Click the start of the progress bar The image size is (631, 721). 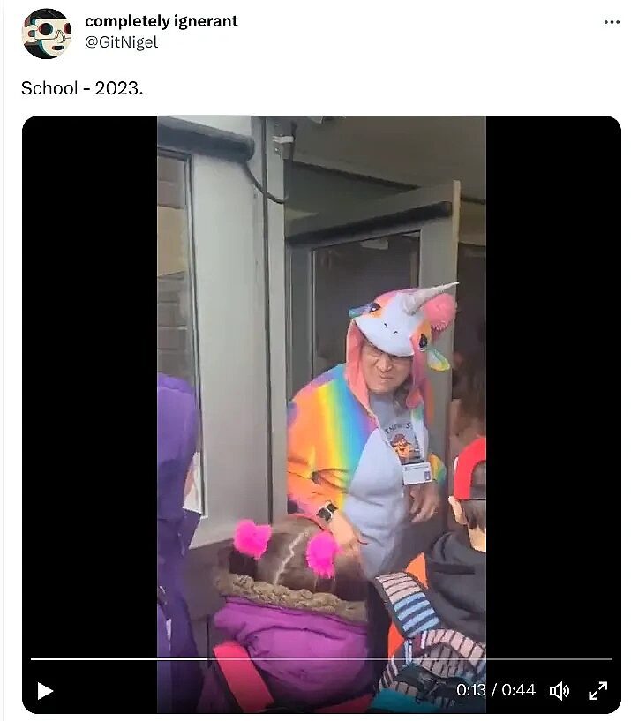click(32, 659)
